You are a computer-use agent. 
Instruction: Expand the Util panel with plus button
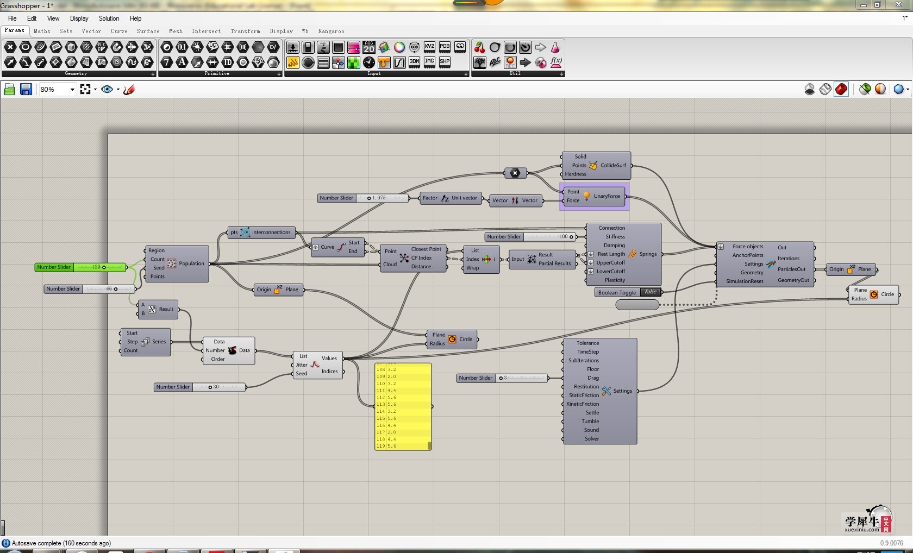[x=561, y=74]
